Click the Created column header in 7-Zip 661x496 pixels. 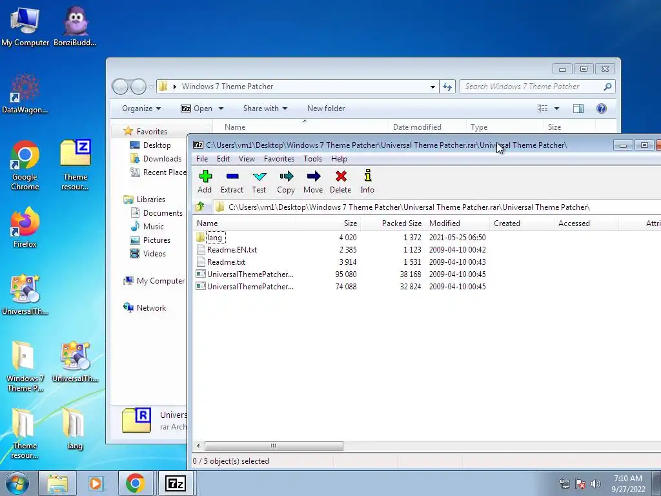pos(522,223)
